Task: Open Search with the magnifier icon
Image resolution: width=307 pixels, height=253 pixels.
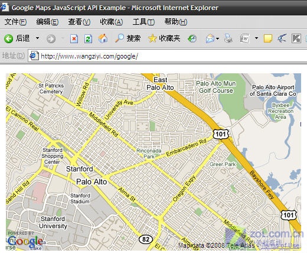Action: click(119, 38)
